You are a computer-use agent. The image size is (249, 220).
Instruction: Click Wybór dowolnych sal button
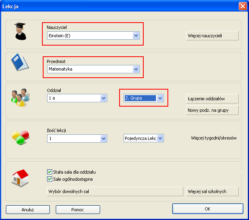pyautogui.click(x=115, y=191)
